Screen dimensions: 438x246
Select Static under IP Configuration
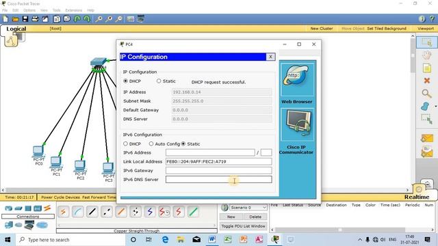(159, 81)
